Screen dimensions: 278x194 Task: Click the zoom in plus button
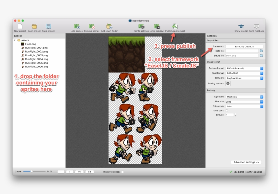coord(70,172)
